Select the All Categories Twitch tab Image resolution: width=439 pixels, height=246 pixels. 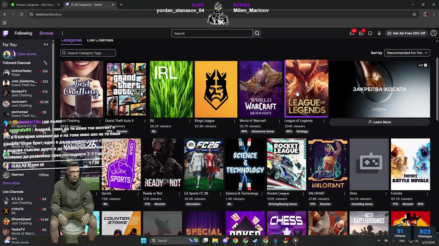click(90, 5)
